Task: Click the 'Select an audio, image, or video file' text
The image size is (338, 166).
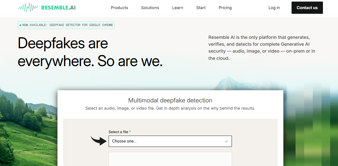Action: click(x=120, y=108)
